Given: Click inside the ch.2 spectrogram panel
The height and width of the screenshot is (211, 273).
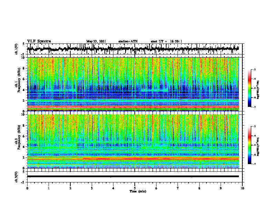Looking at the screenshot, I should click(x=133, y=141).
